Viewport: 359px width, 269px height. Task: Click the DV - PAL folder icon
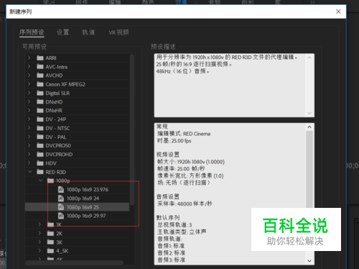click(x=40, y=137)
